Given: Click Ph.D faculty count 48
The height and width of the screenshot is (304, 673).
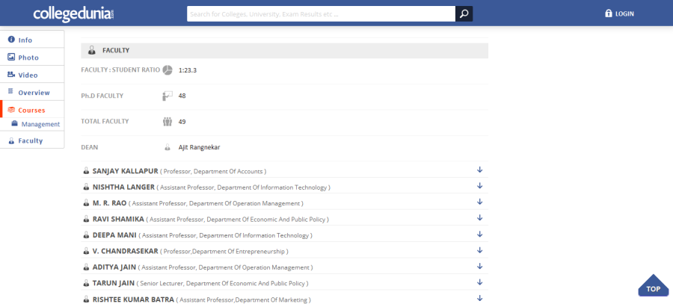Looking at the screenshot, I should [x=182, y=96].
